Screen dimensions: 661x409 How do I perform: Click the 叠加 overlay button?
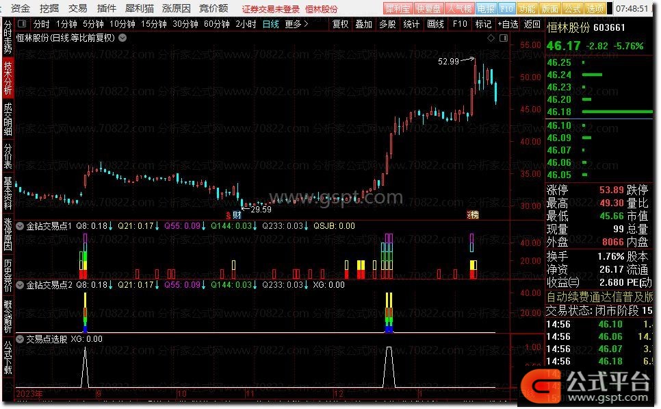(363, 24)
